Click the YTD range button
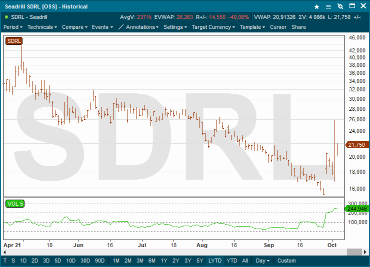This screenshot has height=267, width=370. 231,261
